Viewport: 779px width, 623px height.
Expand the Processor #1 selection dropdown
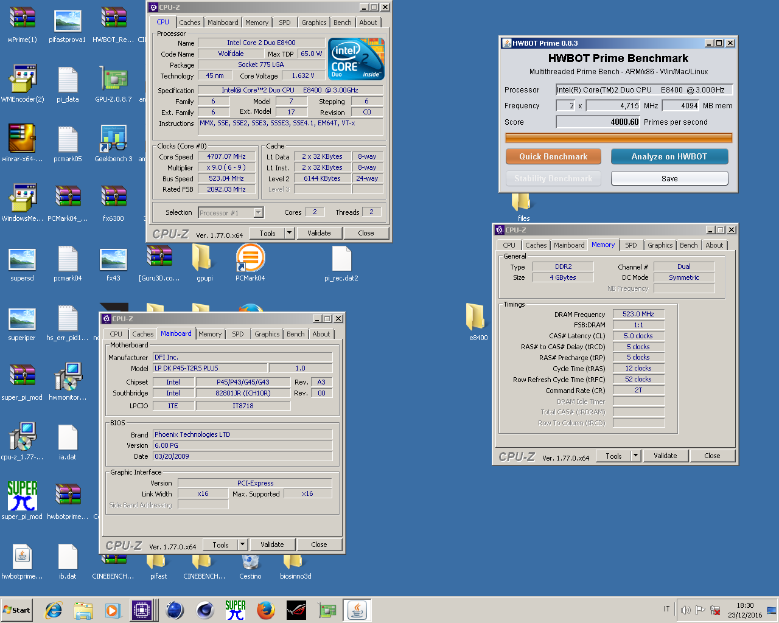tap(259, 212)
